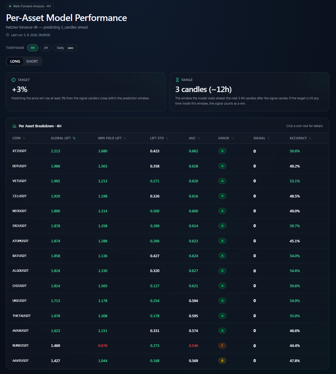Expand the DOTUSDT coin row details
Viewport: 336px width, 374px height.
click(168, 166)
